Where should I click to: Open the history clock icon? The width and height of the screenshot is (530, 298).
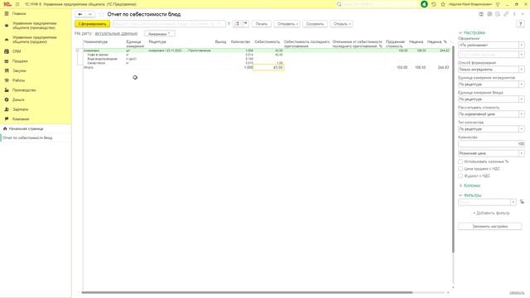pos(434,4)
